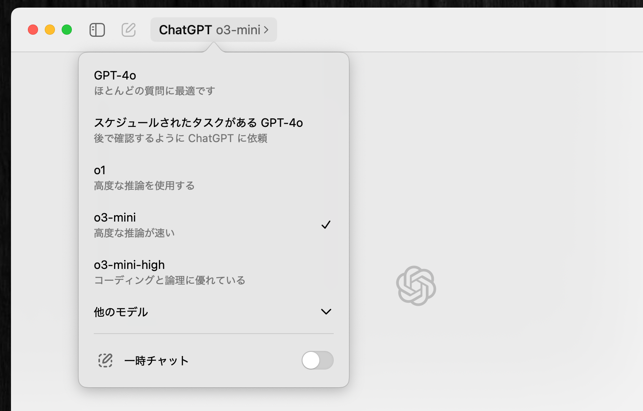The width and height of the screenshot is (643, 411).
Task: Enable the 一時チャット toggle switch
Action: [x=317, y=361]
